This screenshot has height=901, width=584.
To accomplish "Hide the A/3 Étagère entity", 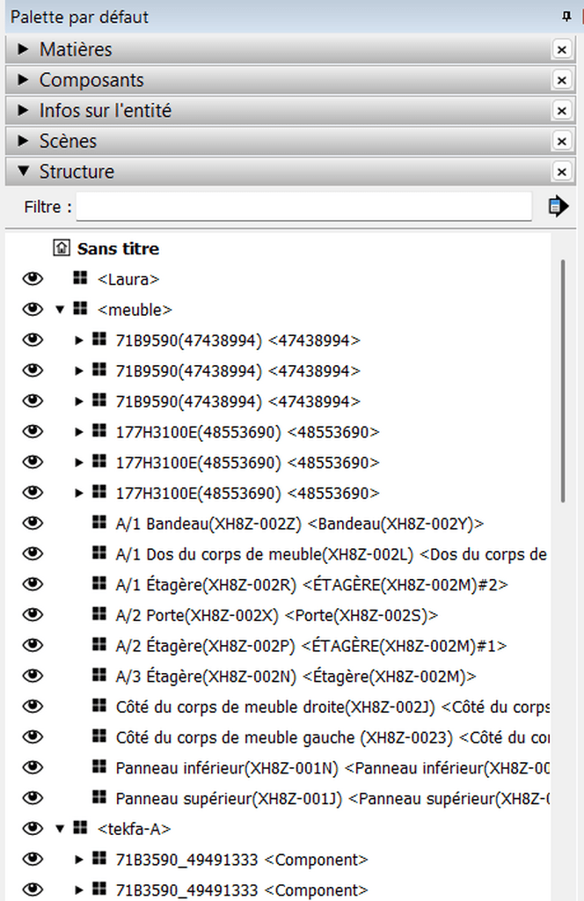I will point(33,676).
